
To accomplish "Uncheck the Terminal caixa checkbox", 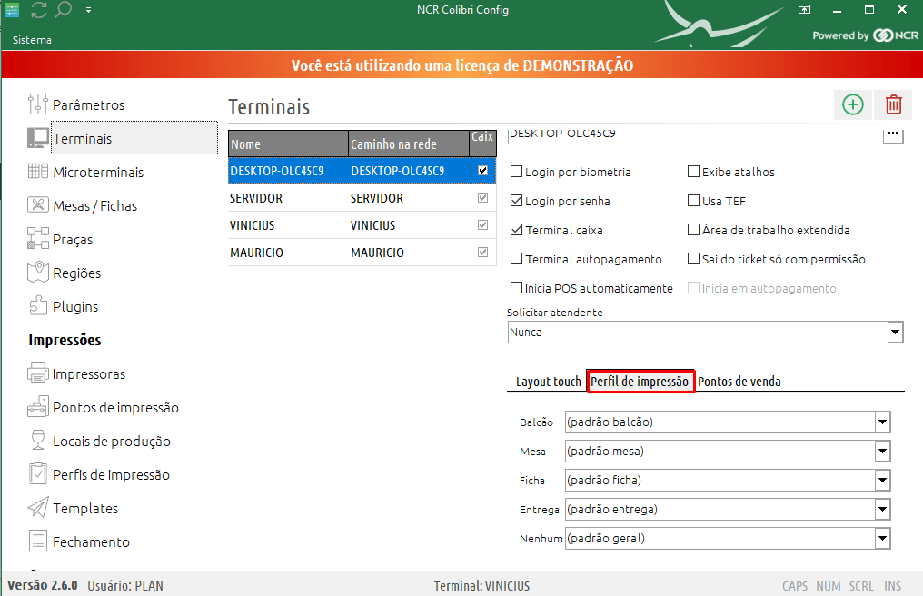I will click(x=517, y=230).
